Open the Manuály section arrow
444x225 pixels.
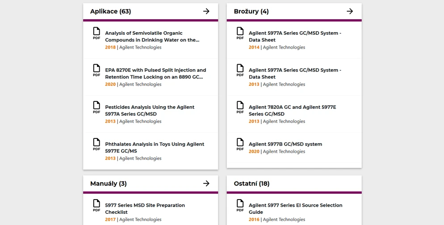coord(206,183)
